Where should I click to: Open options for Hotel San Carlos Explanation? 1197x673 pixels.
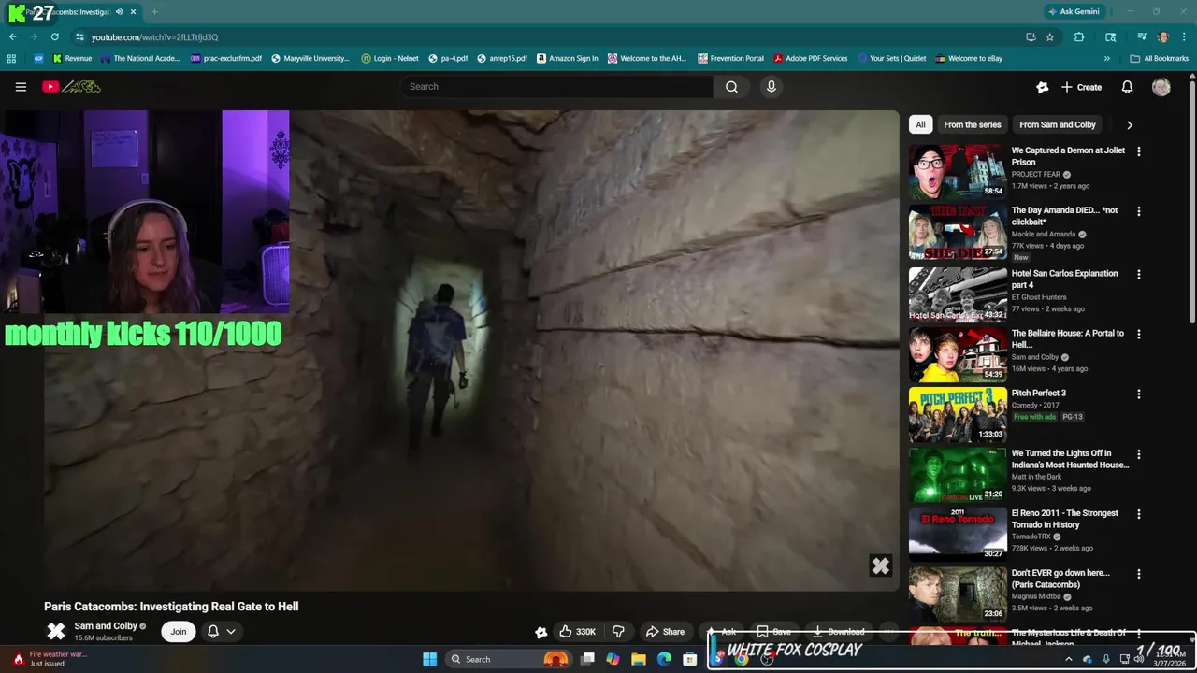tap(1138, 275)
